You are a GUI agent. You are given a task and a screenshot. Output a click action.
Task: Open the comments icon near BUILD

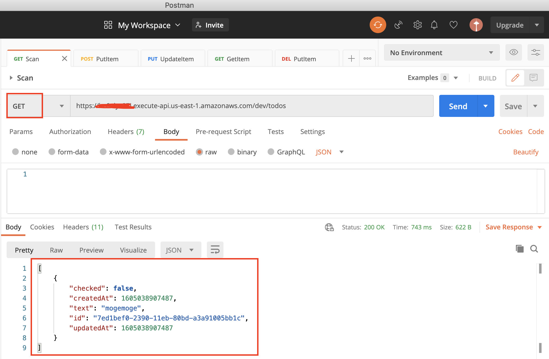pyautogui.click(x=534, y=78)
